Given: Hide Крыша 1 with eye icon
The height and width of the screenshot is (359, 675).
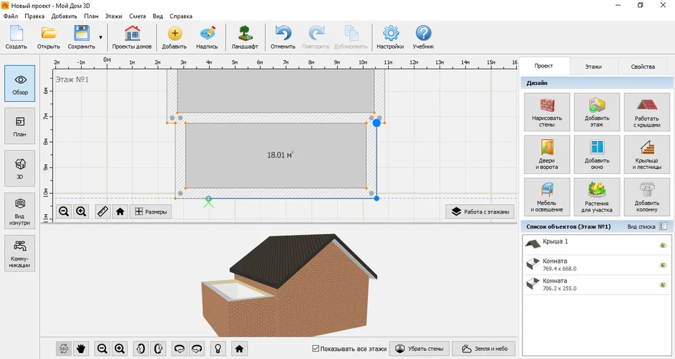Looking at the screenshot, I should tap(663, 245).
